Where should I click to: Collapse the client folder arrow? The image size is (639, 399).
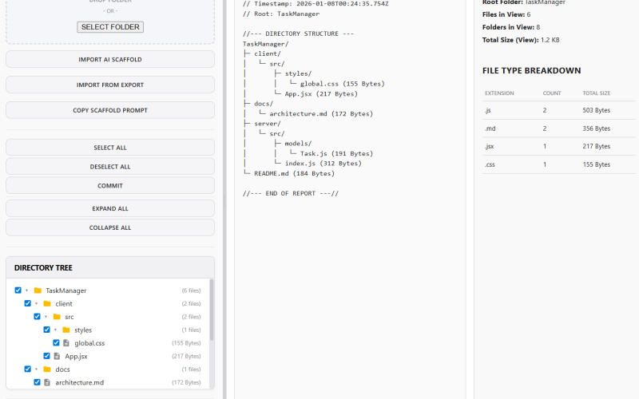coord(36,303)
